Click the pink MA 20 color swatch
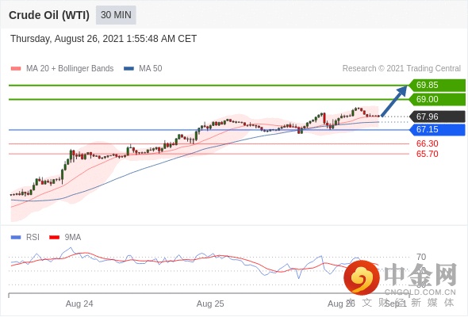The height and width of the screenshot is (317, 468). coord(16,69)
